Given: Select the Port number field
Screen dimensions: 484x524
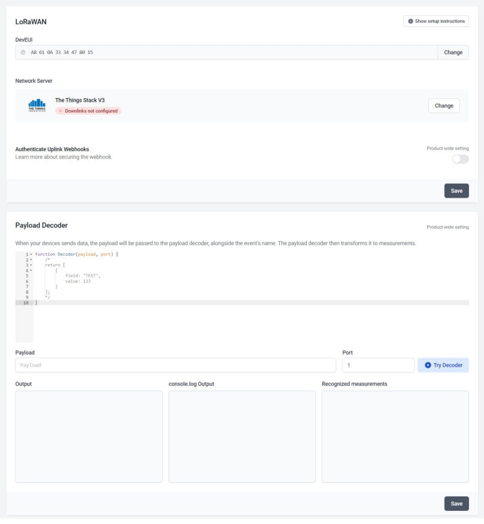Looking at the screenshot, I should (x=378, y=365).
